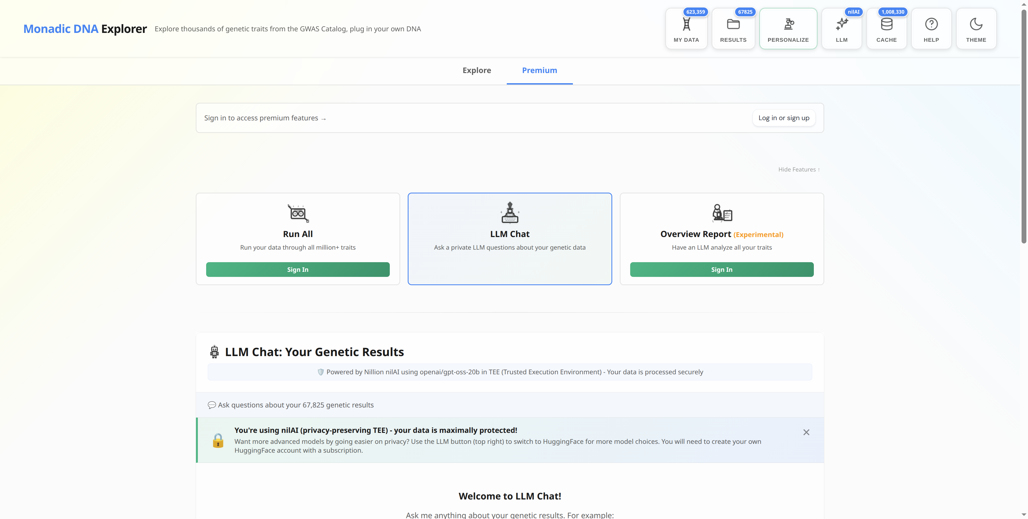Click the page vertical scrollbar
This screenshot has height=519, width=1028.
1024,128
